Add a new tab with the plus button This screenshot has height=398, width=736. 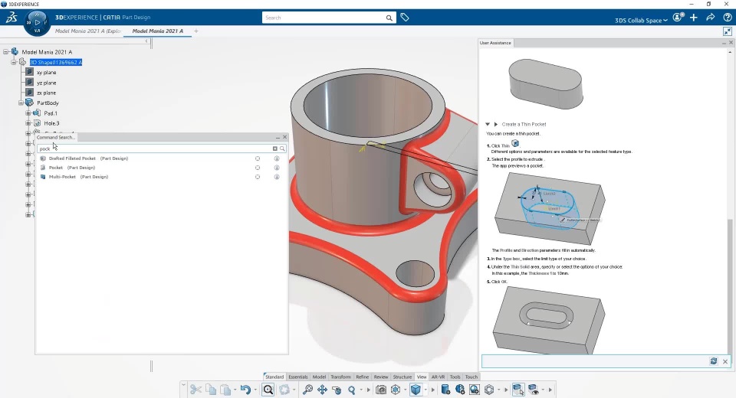(x=196, y=31)
